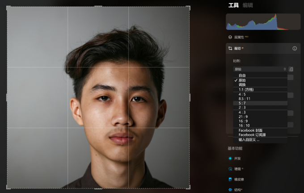Choose the 橡皮擦 eraser tool

(x=230, y=179)
